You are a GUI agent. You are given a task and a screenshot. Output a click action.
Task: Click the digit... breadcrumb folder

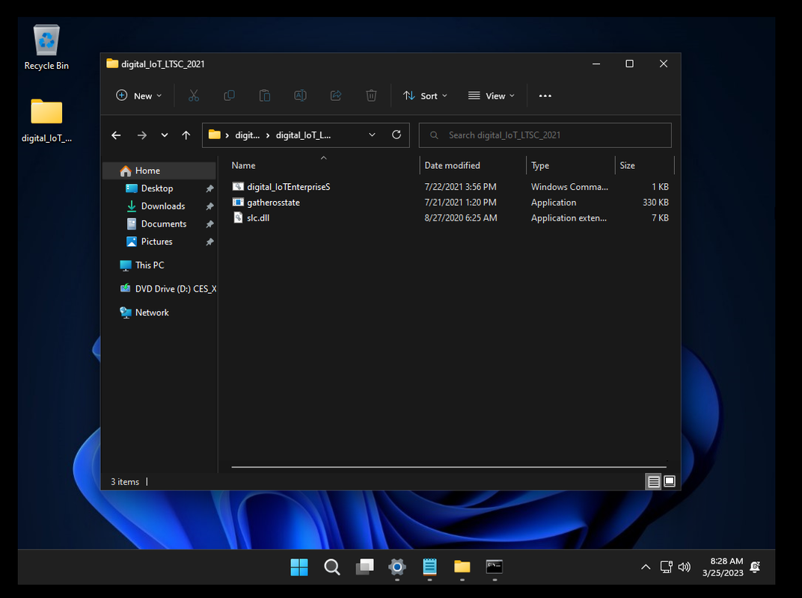point(247,135)
